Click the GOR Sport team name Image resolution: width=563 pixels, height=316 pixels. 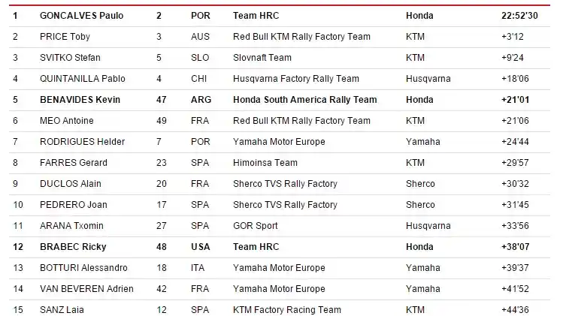click(256, 225)
